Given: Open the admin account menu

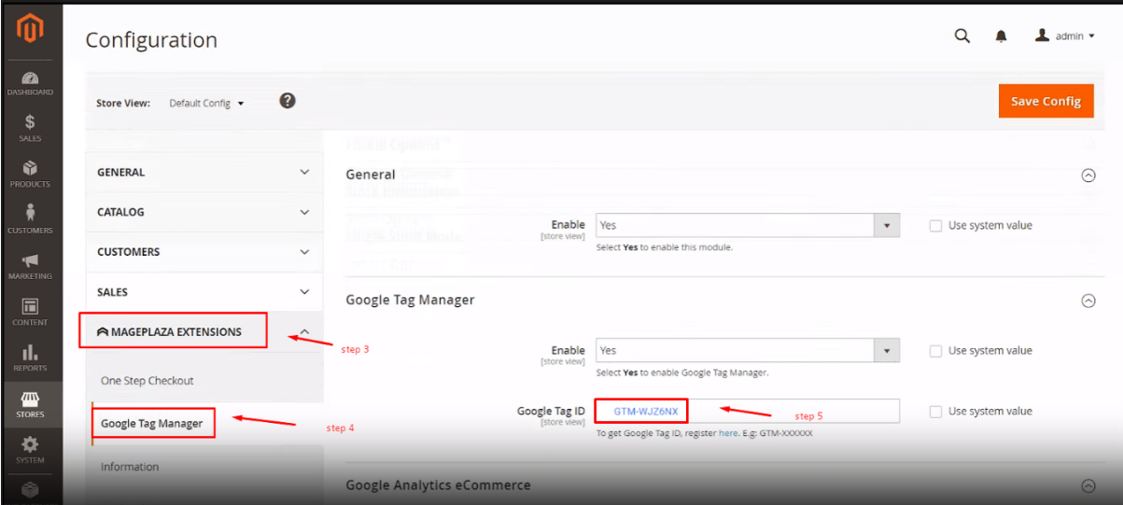Looking at the screenshot, I should click(x=1065, y=36).
